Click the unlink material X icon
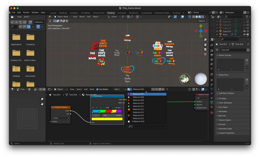This screenshot has width=260, height=157. click(163, 89)
